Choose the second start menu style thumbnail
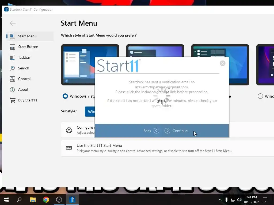Viewport: 274px width, 205px height. click(155, 51)
